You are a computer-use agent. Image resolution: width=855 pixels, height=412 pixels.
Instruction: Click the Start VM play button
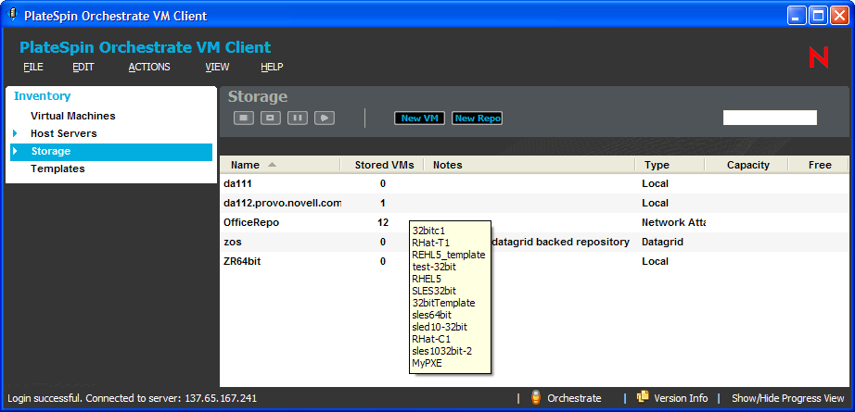point(325,118)
